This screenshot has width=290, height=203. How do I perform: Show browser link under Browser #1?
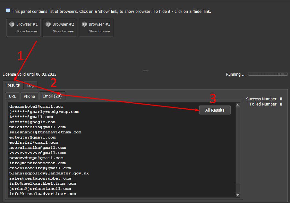[x=27, y=31]
